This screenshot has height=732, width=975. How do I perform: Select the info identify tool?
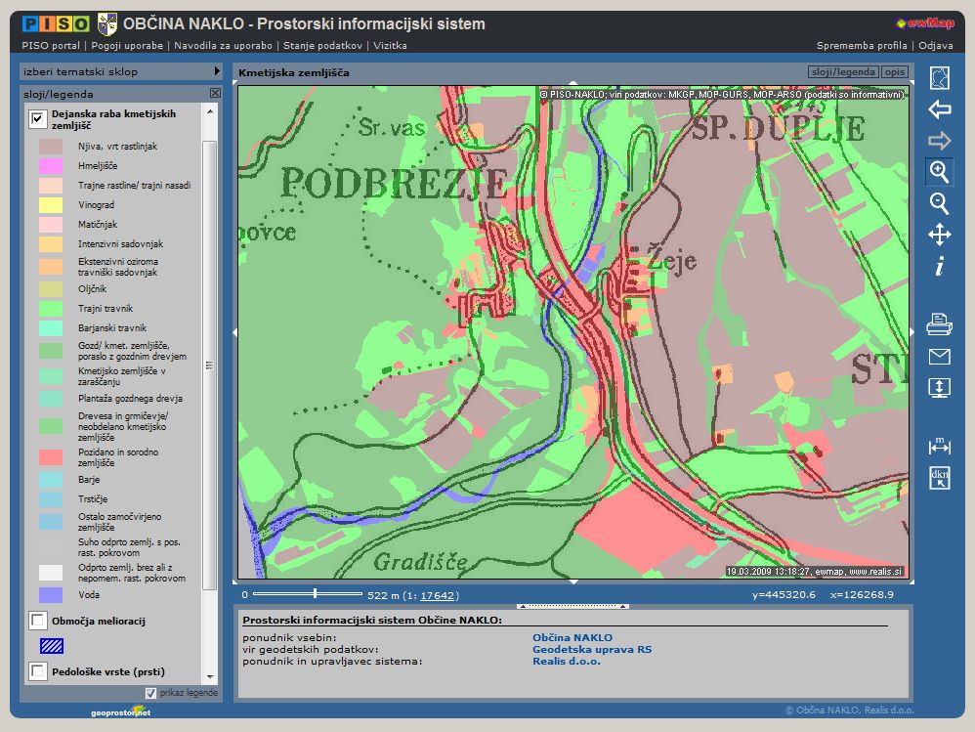pos(939,266)
